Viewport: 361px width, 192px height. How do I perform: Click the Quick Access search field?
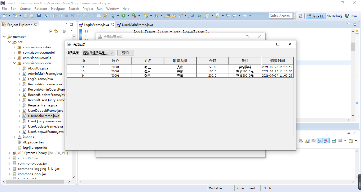[x=281, y=16]
